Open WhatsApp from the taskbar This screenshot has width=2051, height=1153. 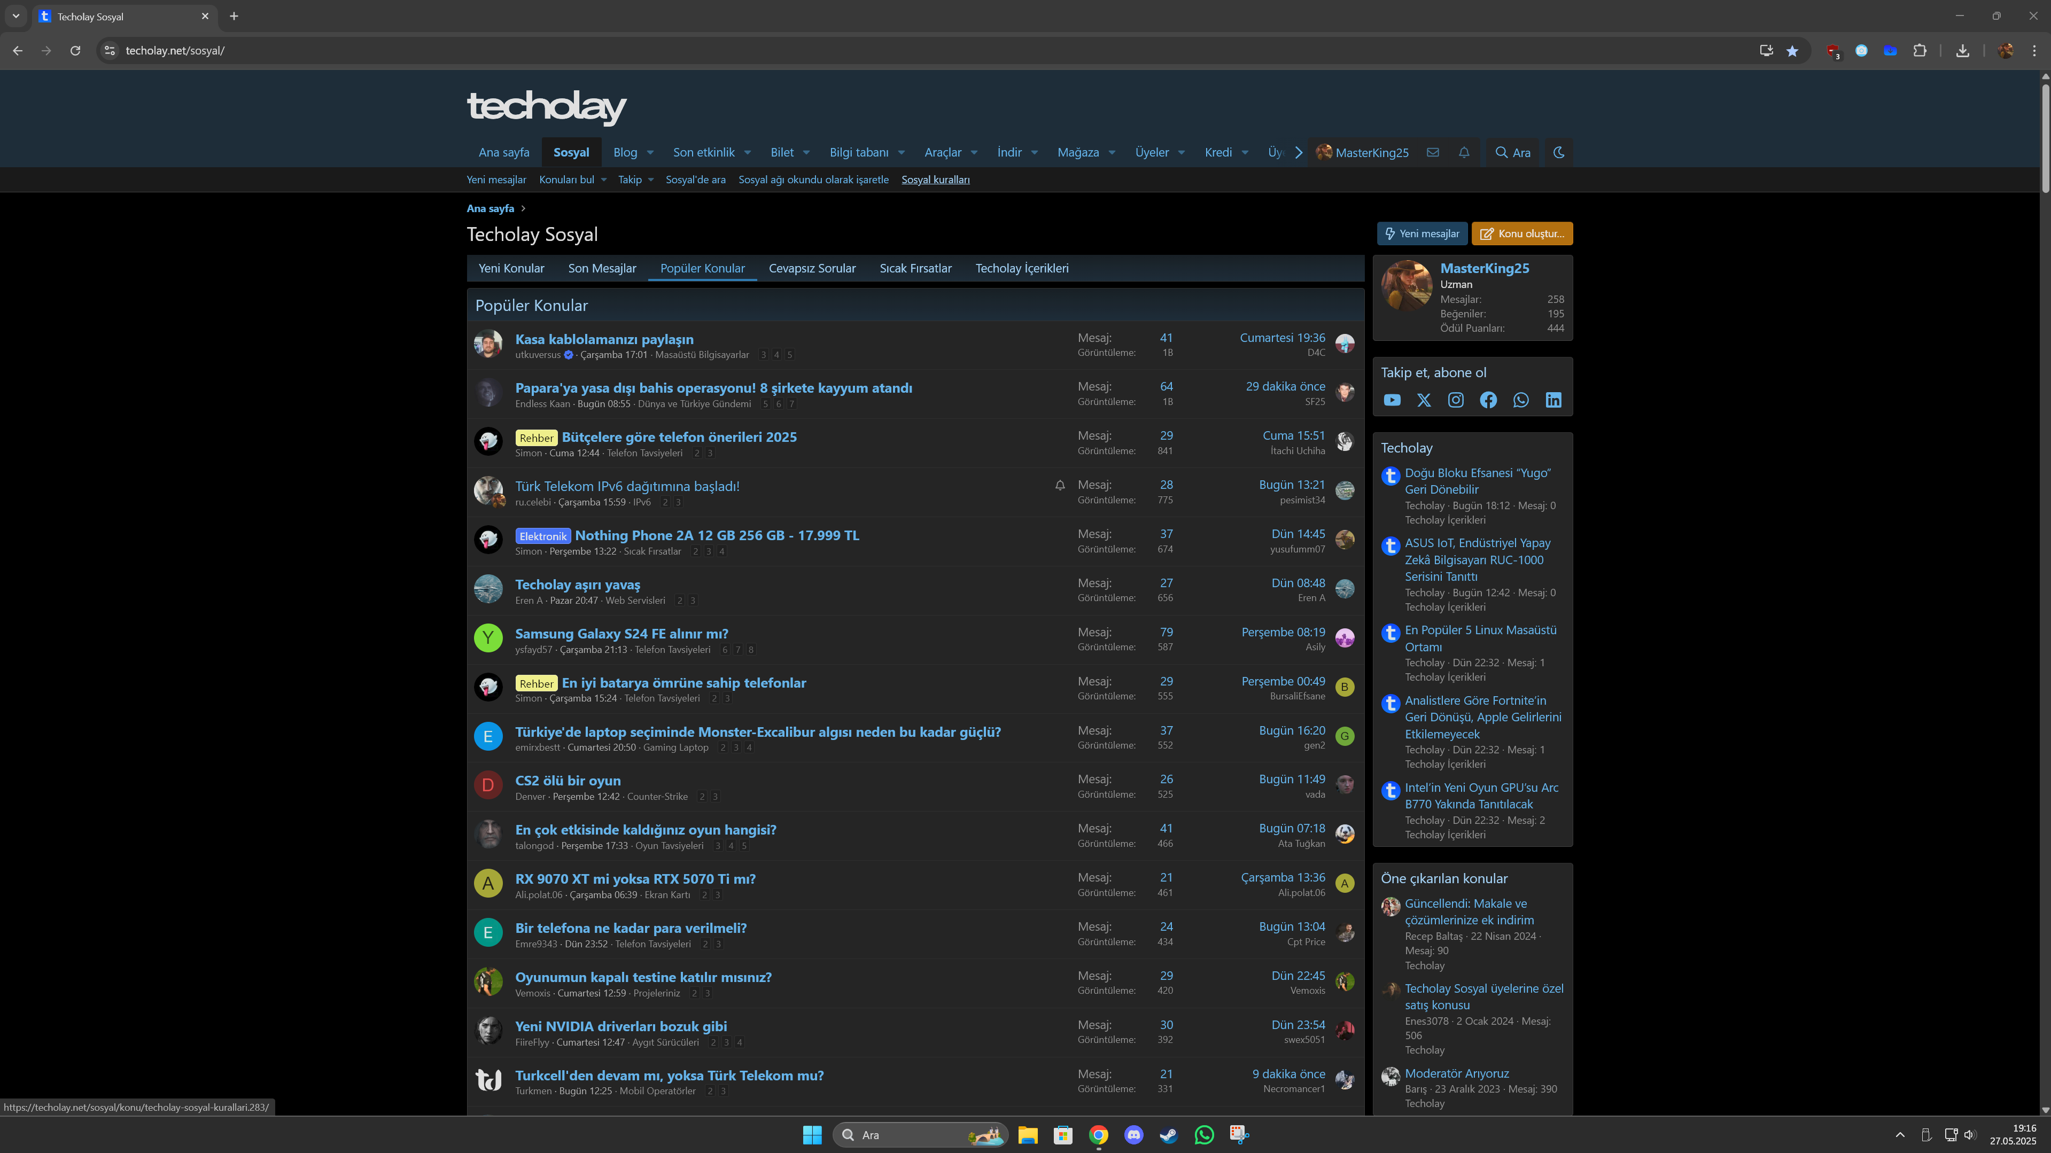coord(1204,1135)
